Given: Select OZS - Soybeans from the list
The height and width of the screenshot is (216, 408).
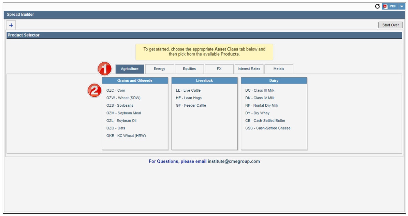Looking at the screenshot, I should (x=120, y=106).
